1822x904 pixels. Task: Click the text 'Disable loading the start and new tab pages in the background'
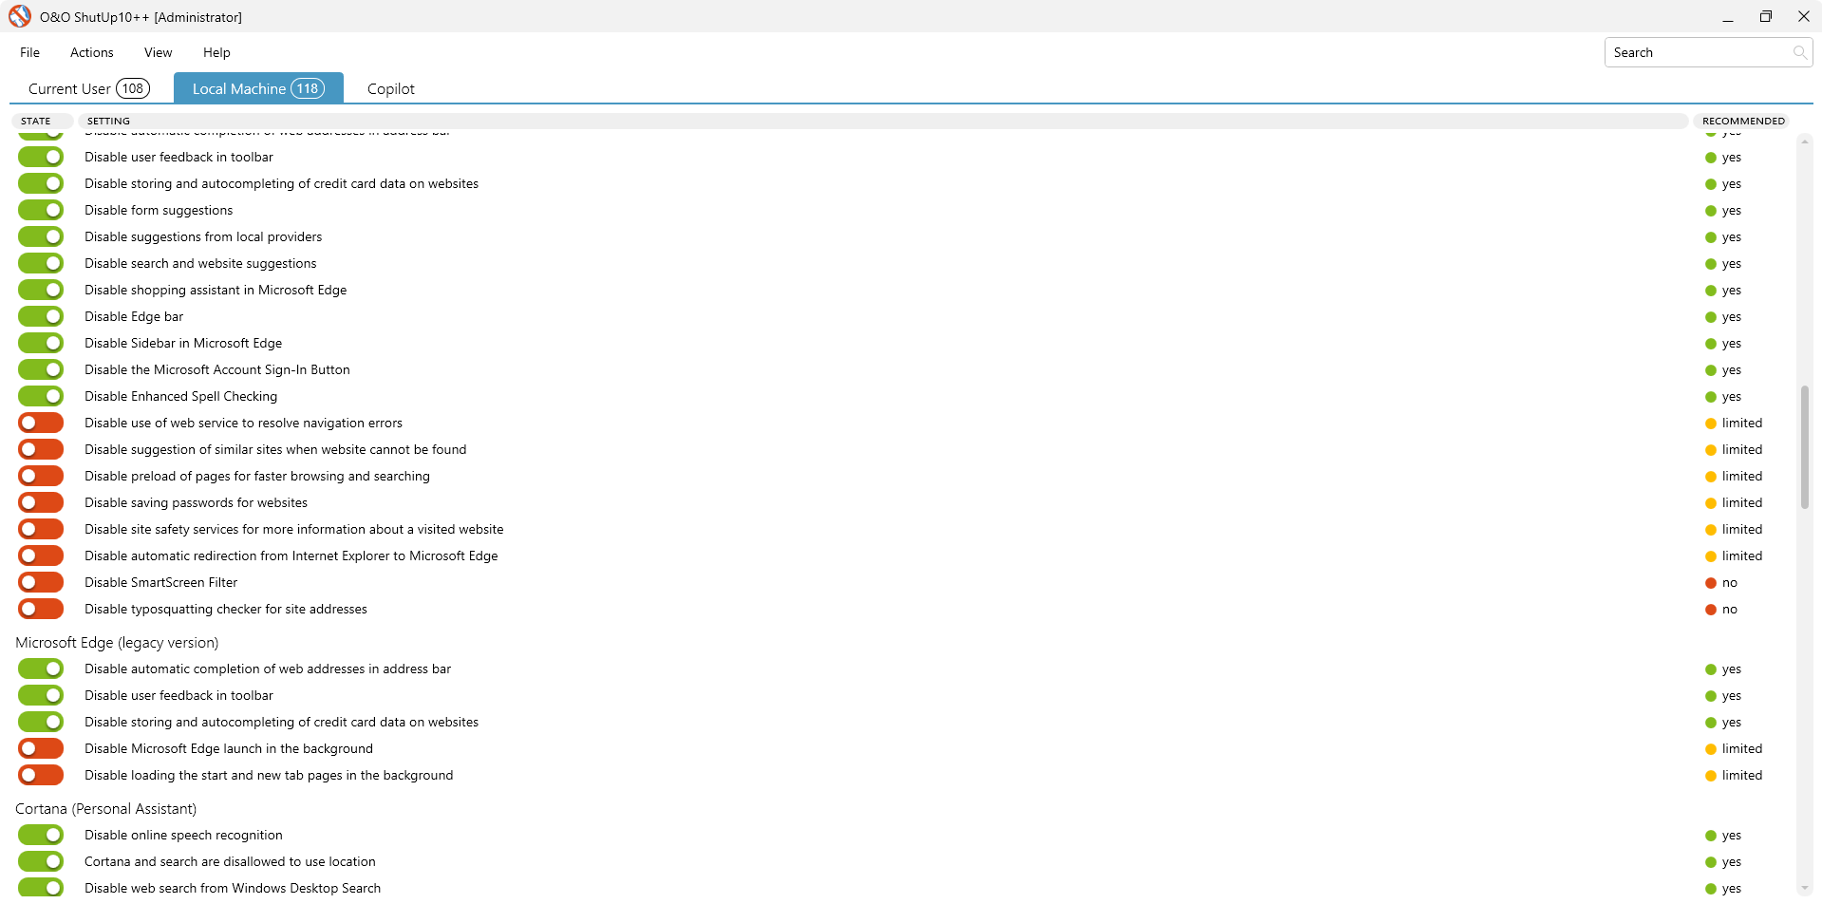[269, 775]
